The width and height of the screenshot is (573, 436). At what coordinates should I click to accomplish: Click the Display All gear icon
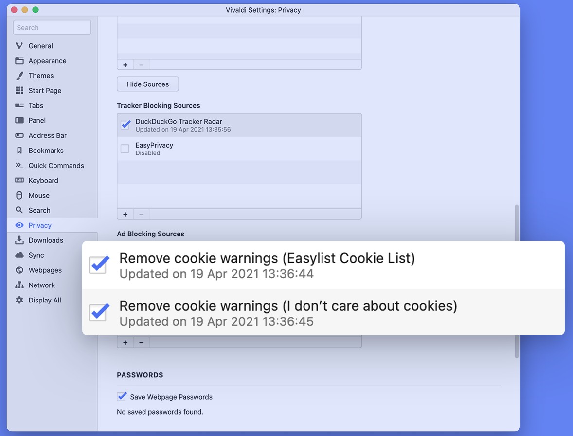point(19,300)
